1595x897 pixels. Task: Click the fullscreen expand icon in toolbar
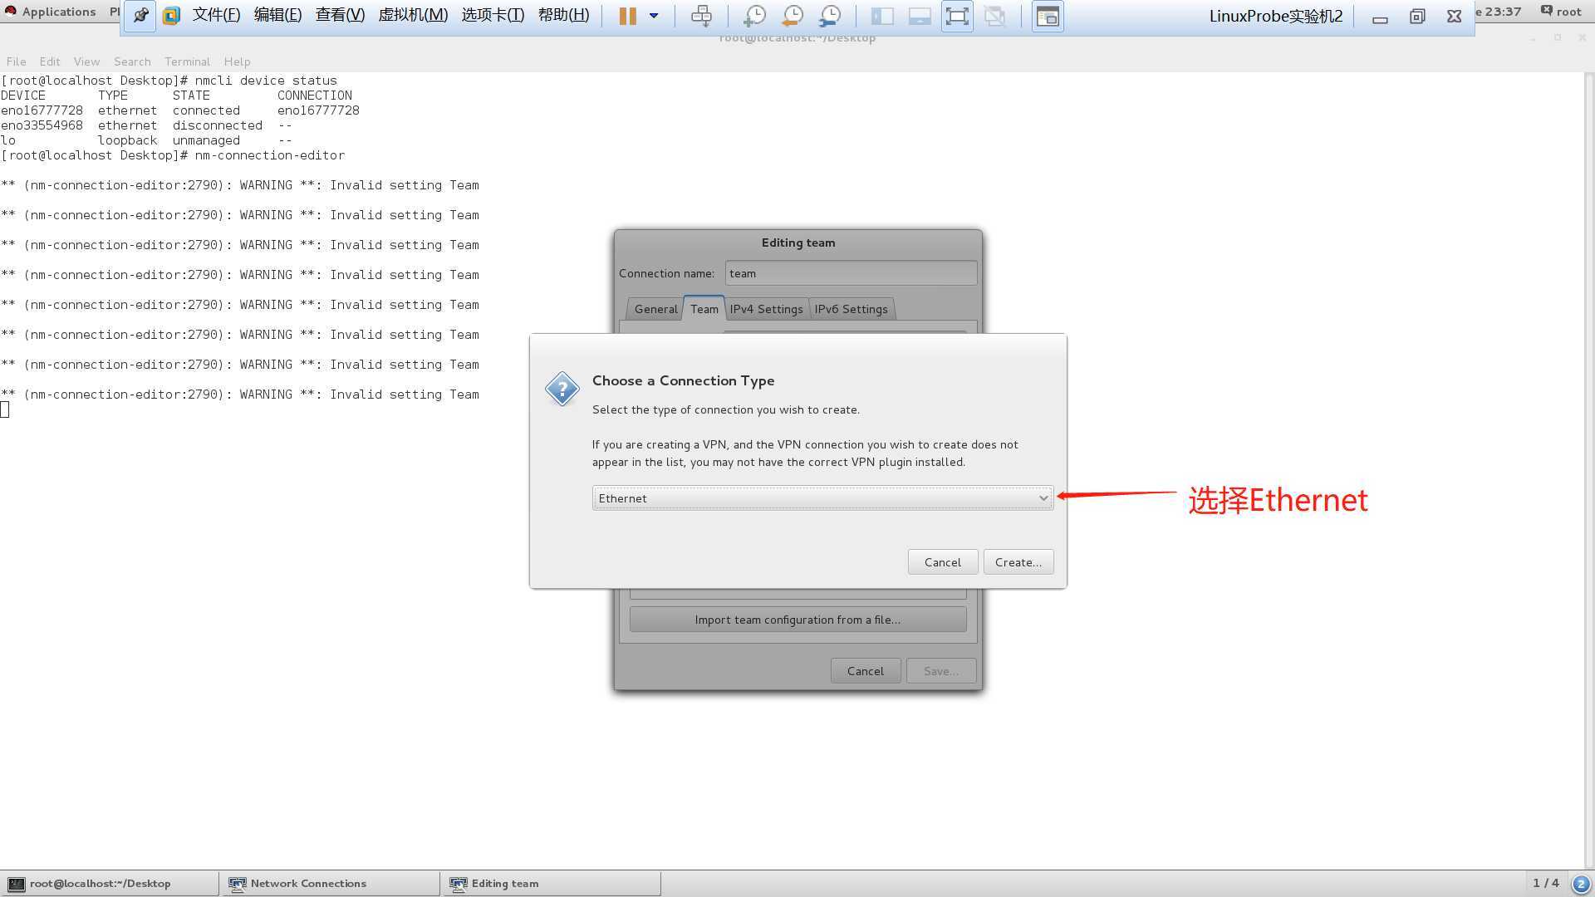tap(956, 15)
